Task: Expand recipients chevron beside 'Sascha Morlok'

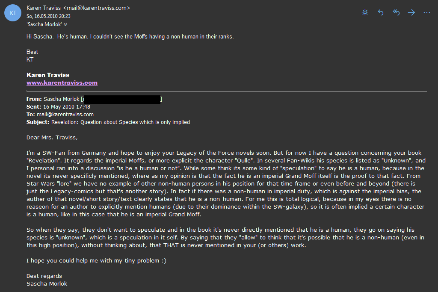Action: coord(65,24)
